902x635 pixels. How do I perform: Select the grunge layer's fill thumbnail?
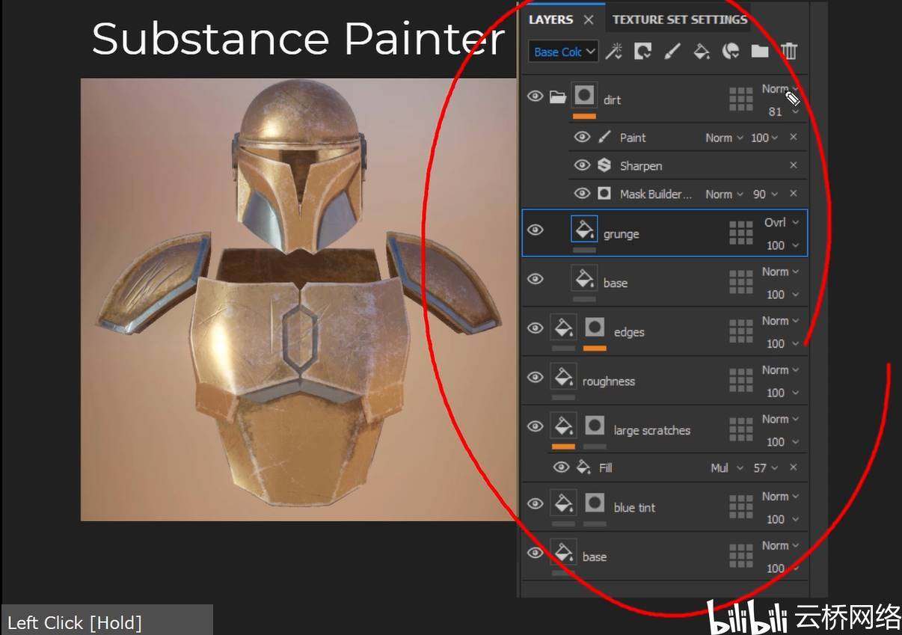coord(584,229)
